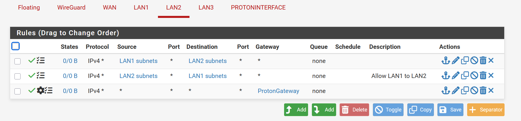Click anchor icon on LAN1 subnets source rule
The image size is (521, 121).
pos(445,61)
